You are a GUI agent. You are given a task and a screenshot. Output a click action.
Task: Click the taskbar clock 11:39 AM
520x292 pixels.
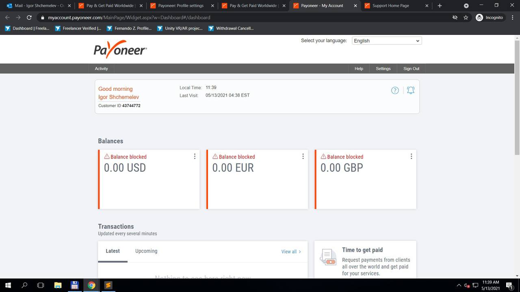point(490,285)
